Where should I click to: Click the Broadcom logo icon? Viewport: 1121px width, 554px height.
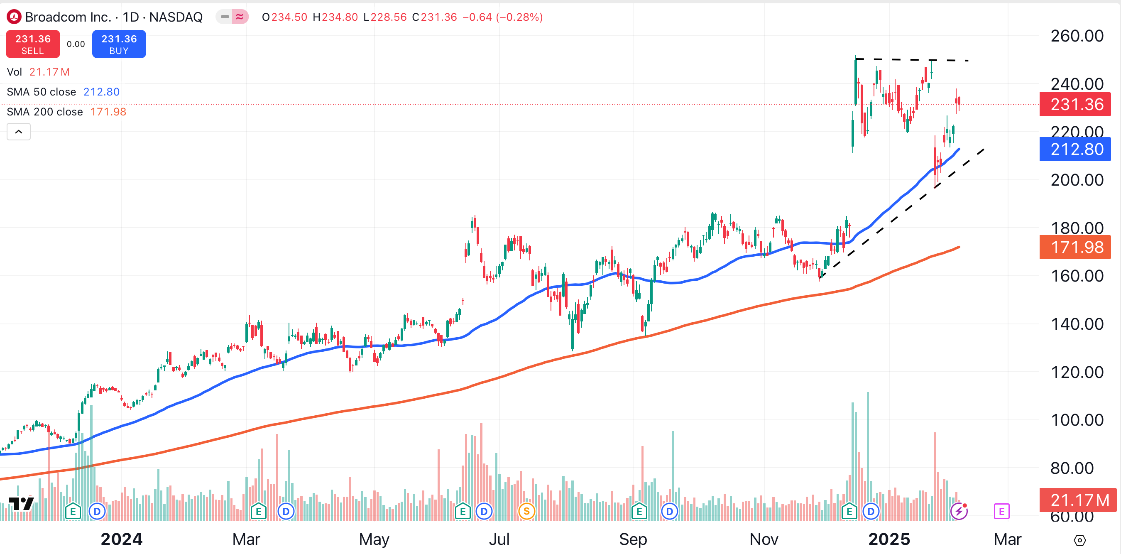click(14, 17)
